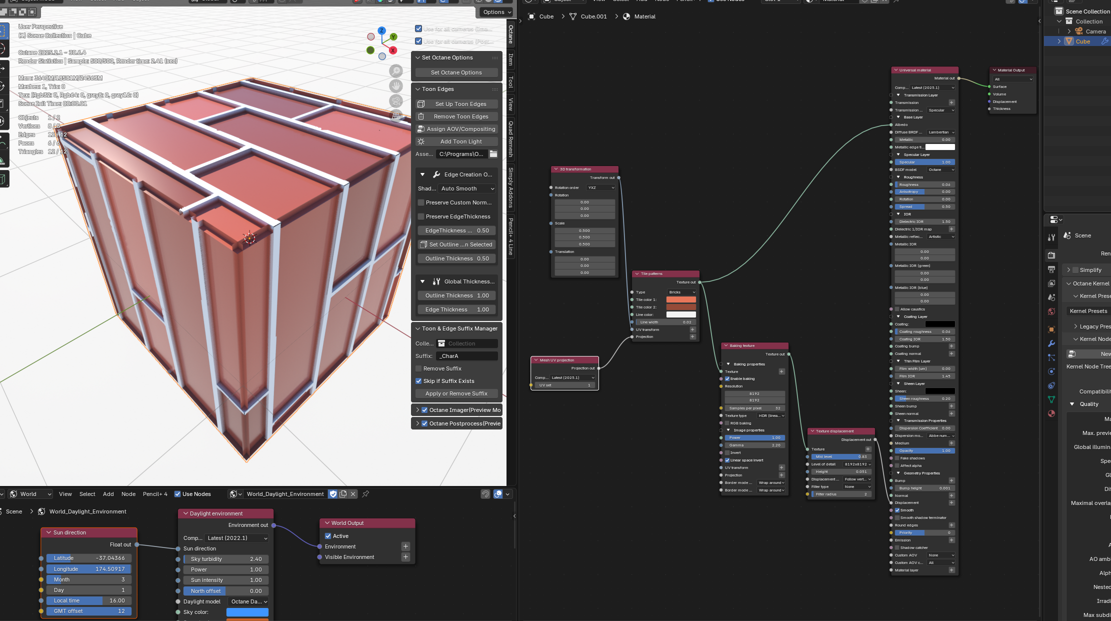The image size is (1111, 621).
Task: Open the Modifiers wrench properties tab
Action: [1051, 343]
